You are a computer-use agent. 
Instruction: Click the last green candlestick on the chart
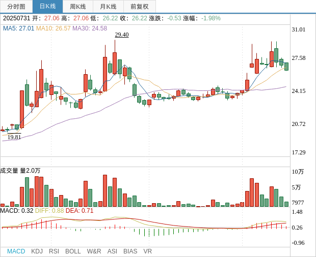tap(286, 67)
